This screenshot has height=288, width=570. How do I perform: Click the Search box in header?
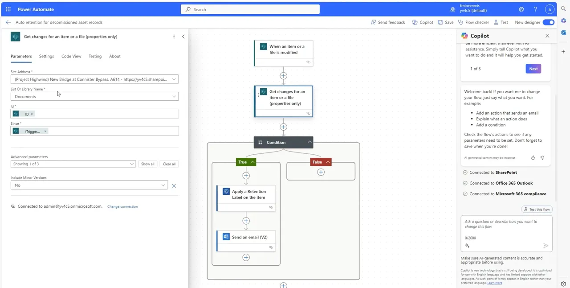250,9
